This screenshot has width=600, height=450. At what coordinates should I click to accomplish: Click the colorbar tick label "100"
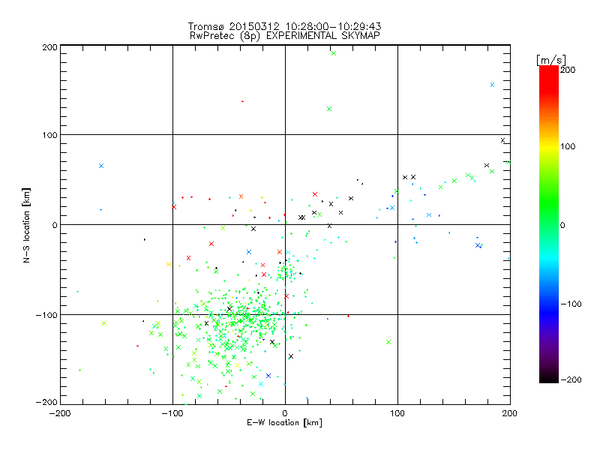[x=568, y=146]
